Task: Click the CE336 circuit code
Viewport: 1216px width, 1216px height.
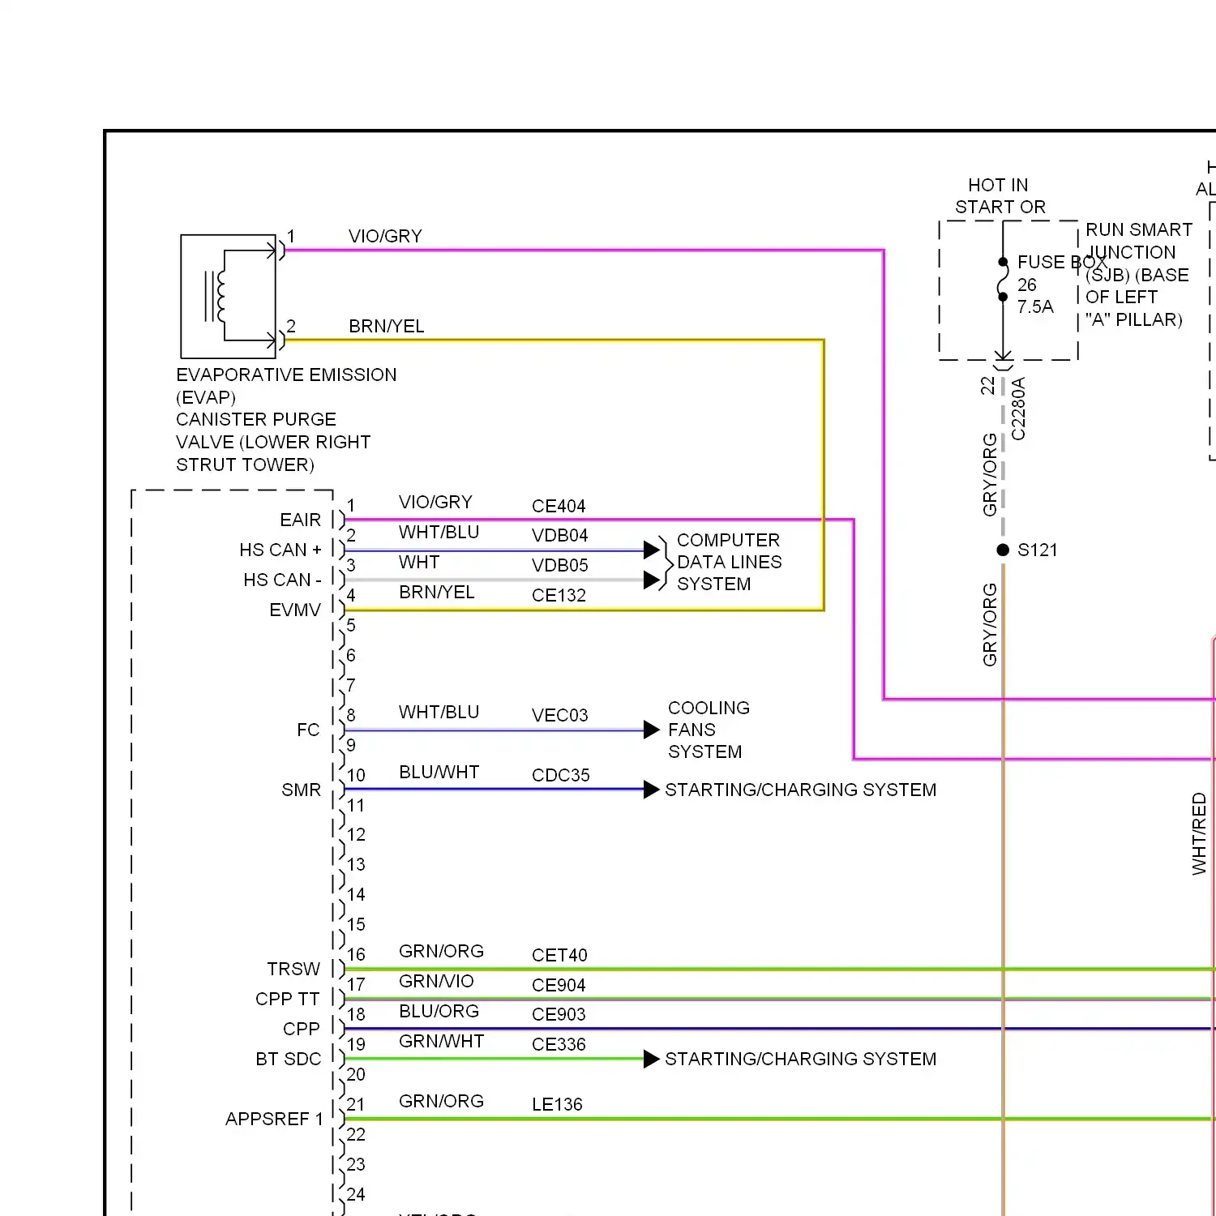Action: [559, 1044]
